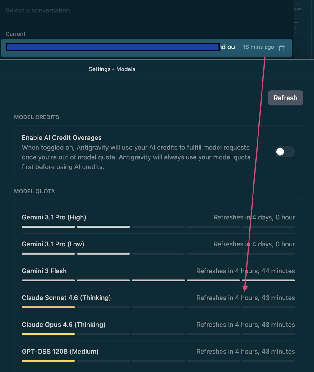Click the Gemini 3.1 Pro (High) quota bar
314x372 pixels.
click(x=158, y=227)
